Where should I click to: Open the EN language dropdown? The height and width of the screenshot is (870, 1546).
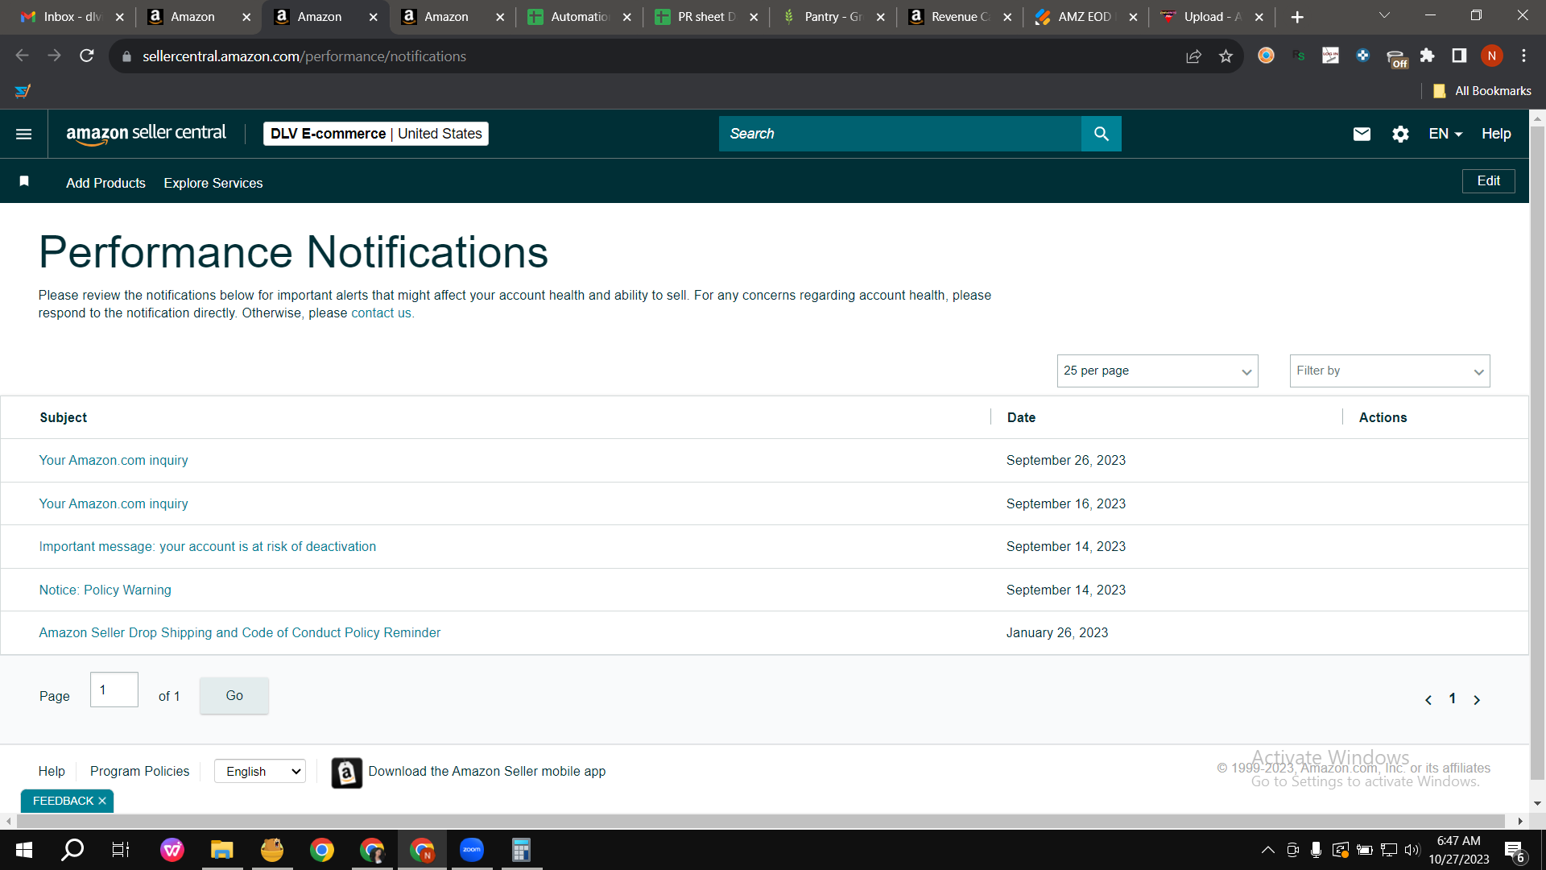pos(1445,134)
